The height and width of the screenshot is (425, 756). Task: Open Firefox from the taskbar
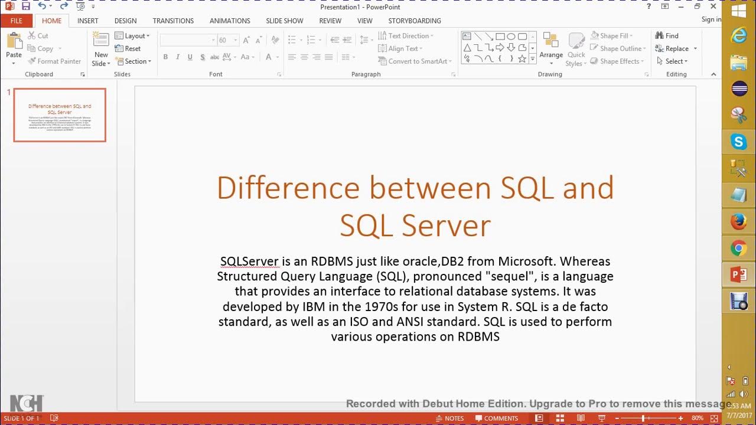click(x=738, y=222)
